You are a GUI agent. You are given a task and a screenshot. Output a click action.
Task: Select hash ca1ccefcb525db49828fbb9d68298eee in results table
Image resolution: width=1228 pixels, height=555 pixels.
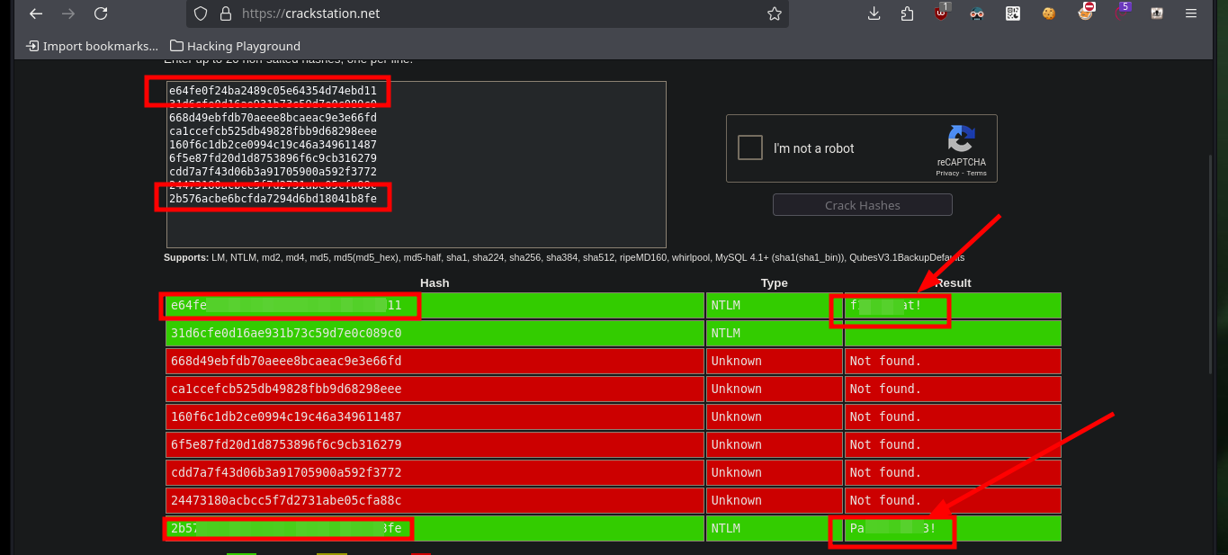click(x=286, y=389)
